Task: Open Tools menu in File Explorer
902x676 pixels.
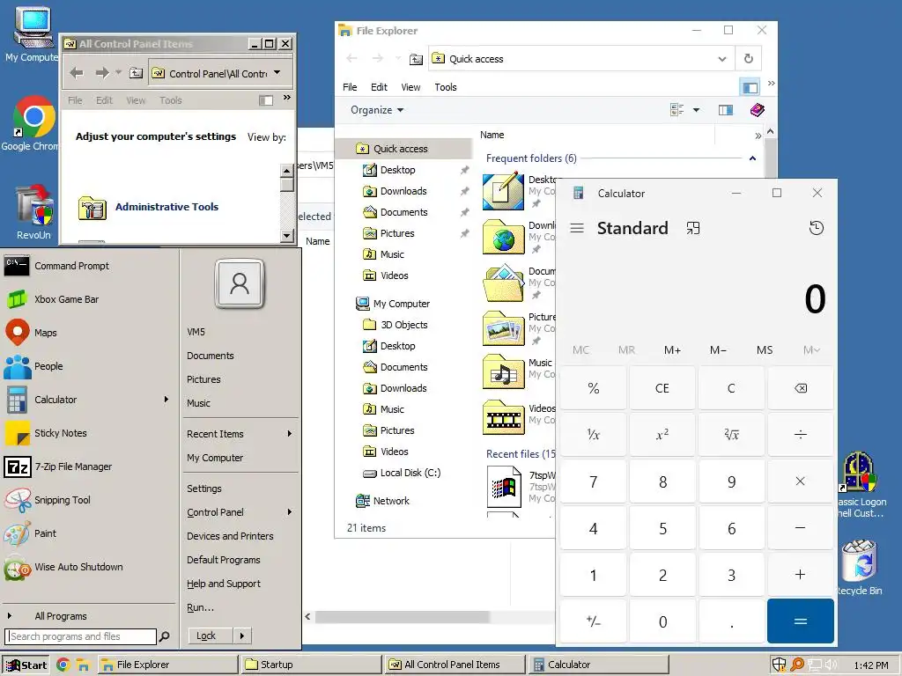Action: [446, 87]
